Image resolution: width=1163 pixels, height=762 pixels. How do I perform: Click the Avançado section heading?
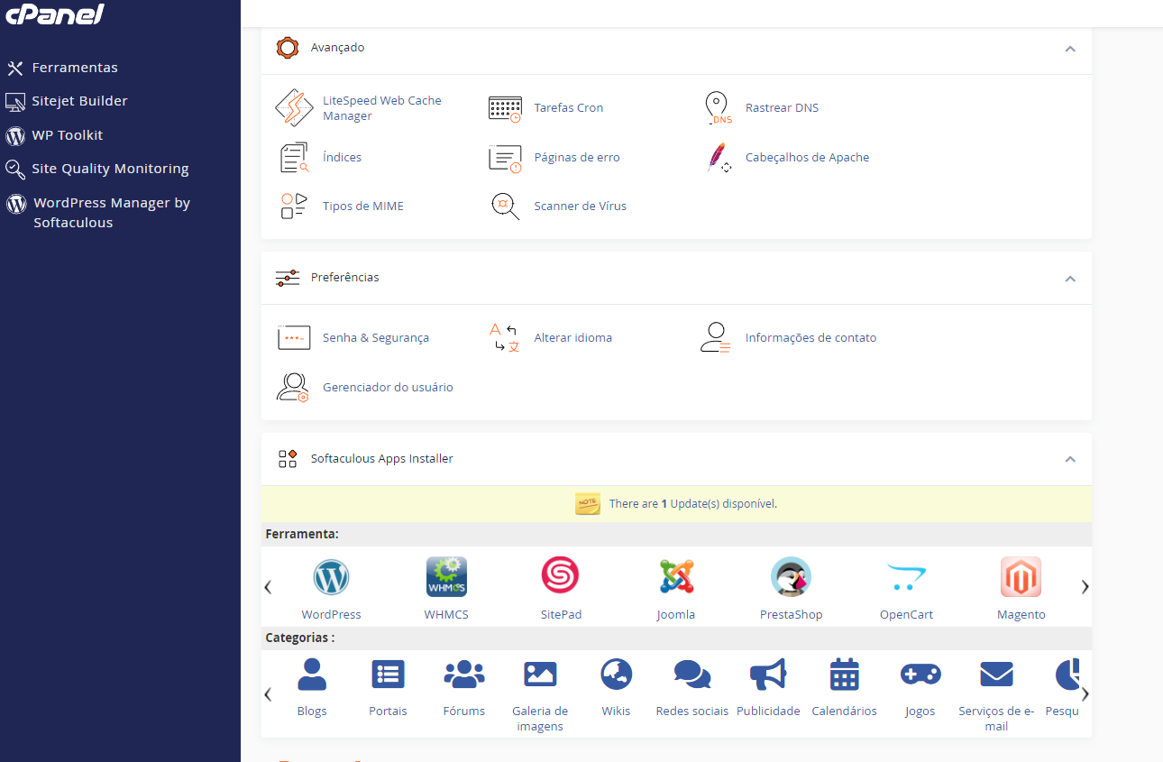337,48
